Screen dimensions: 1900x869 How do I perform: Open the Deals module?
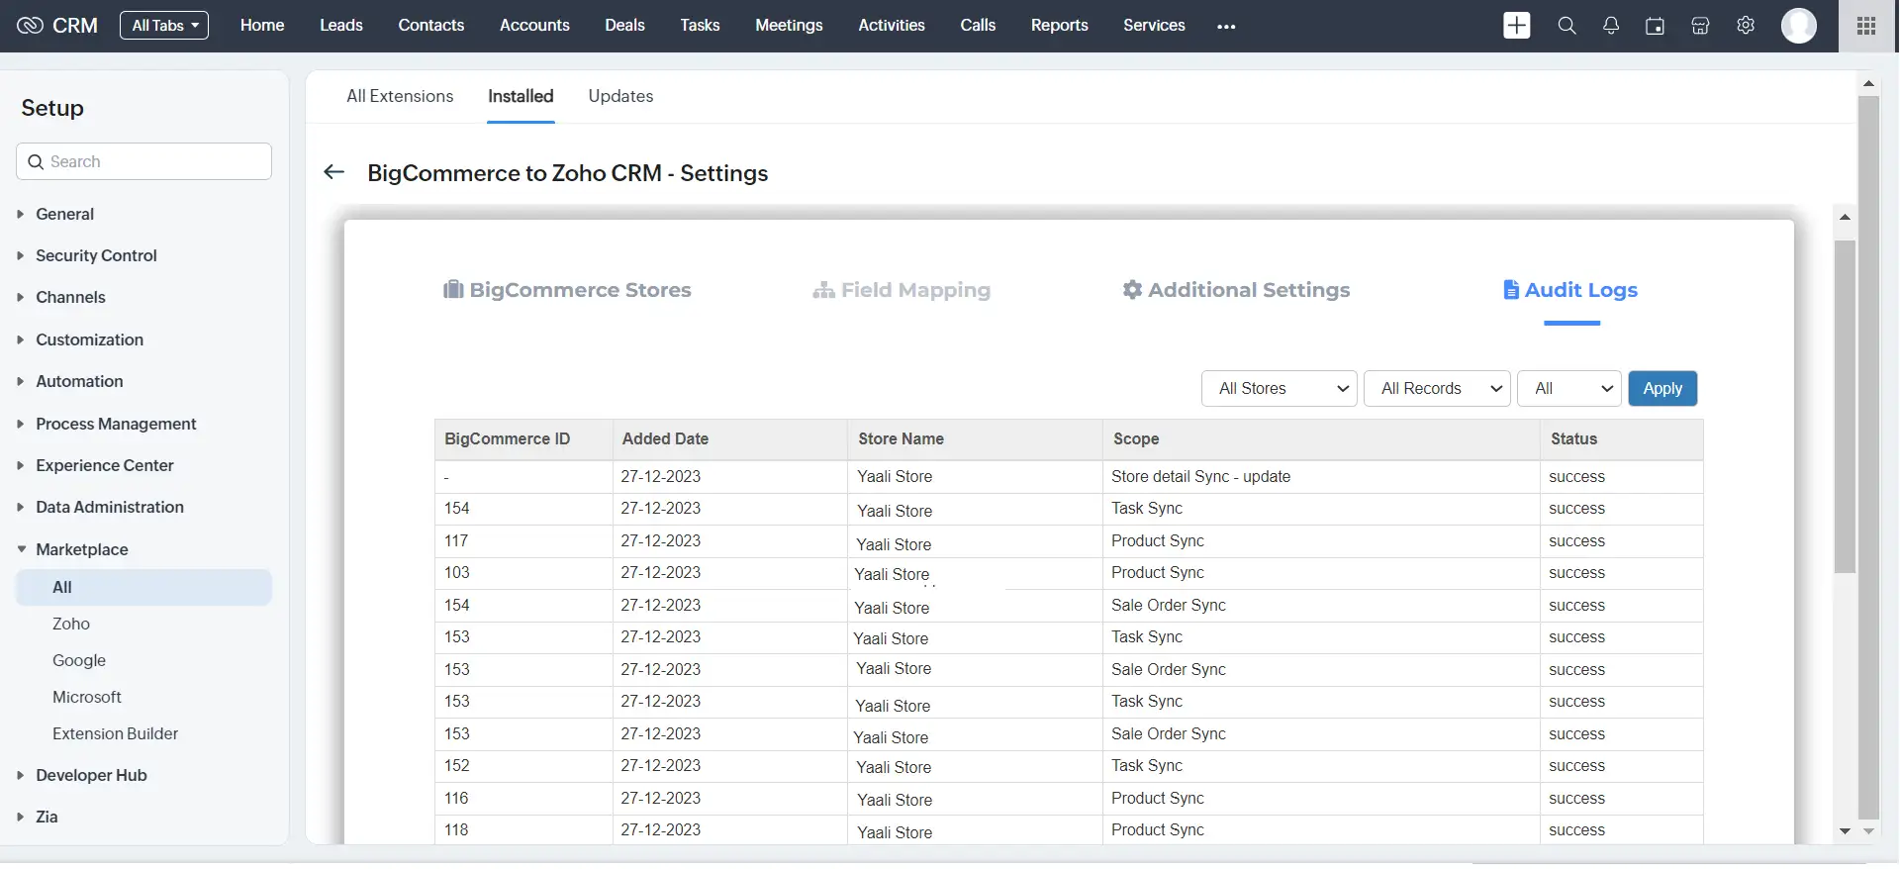coord(624,26)
